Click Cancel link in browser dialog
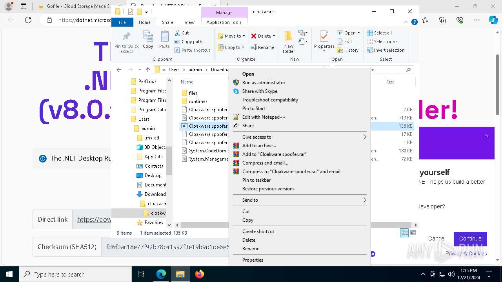502x282 pixels. [x=437, y=239]
